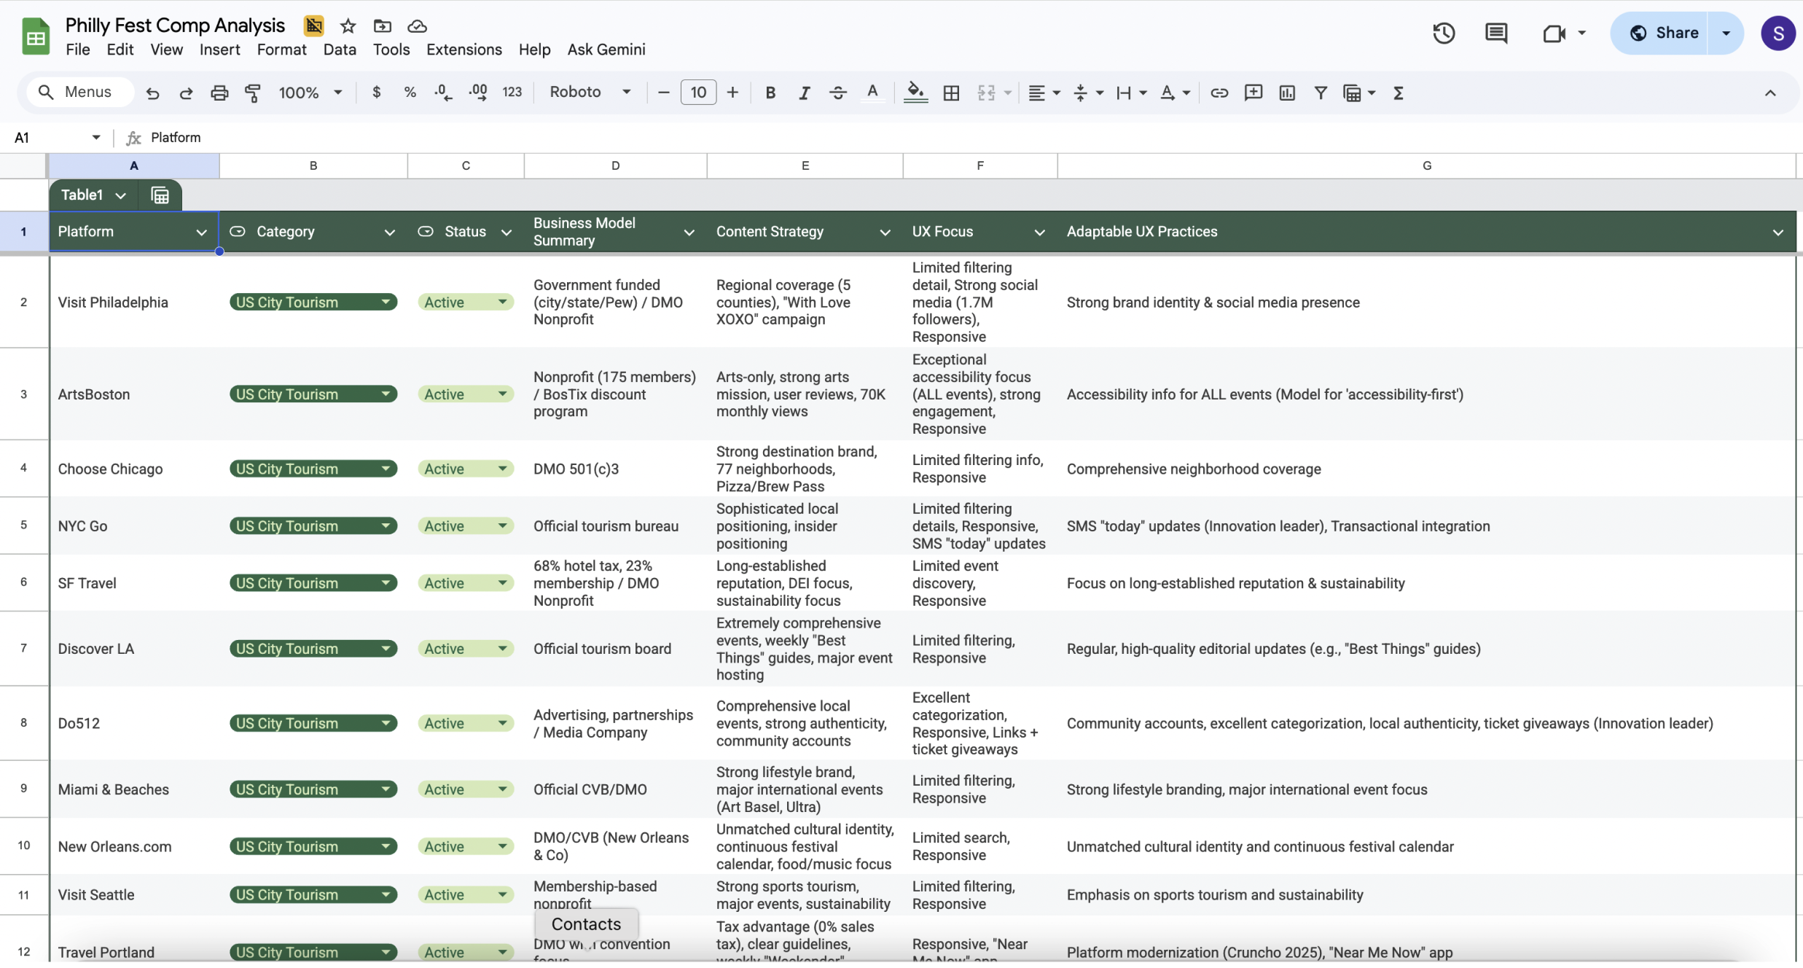The width and height of the screenshot is (1803, 968).
Task: Open the Data menu
Action: 340,50
